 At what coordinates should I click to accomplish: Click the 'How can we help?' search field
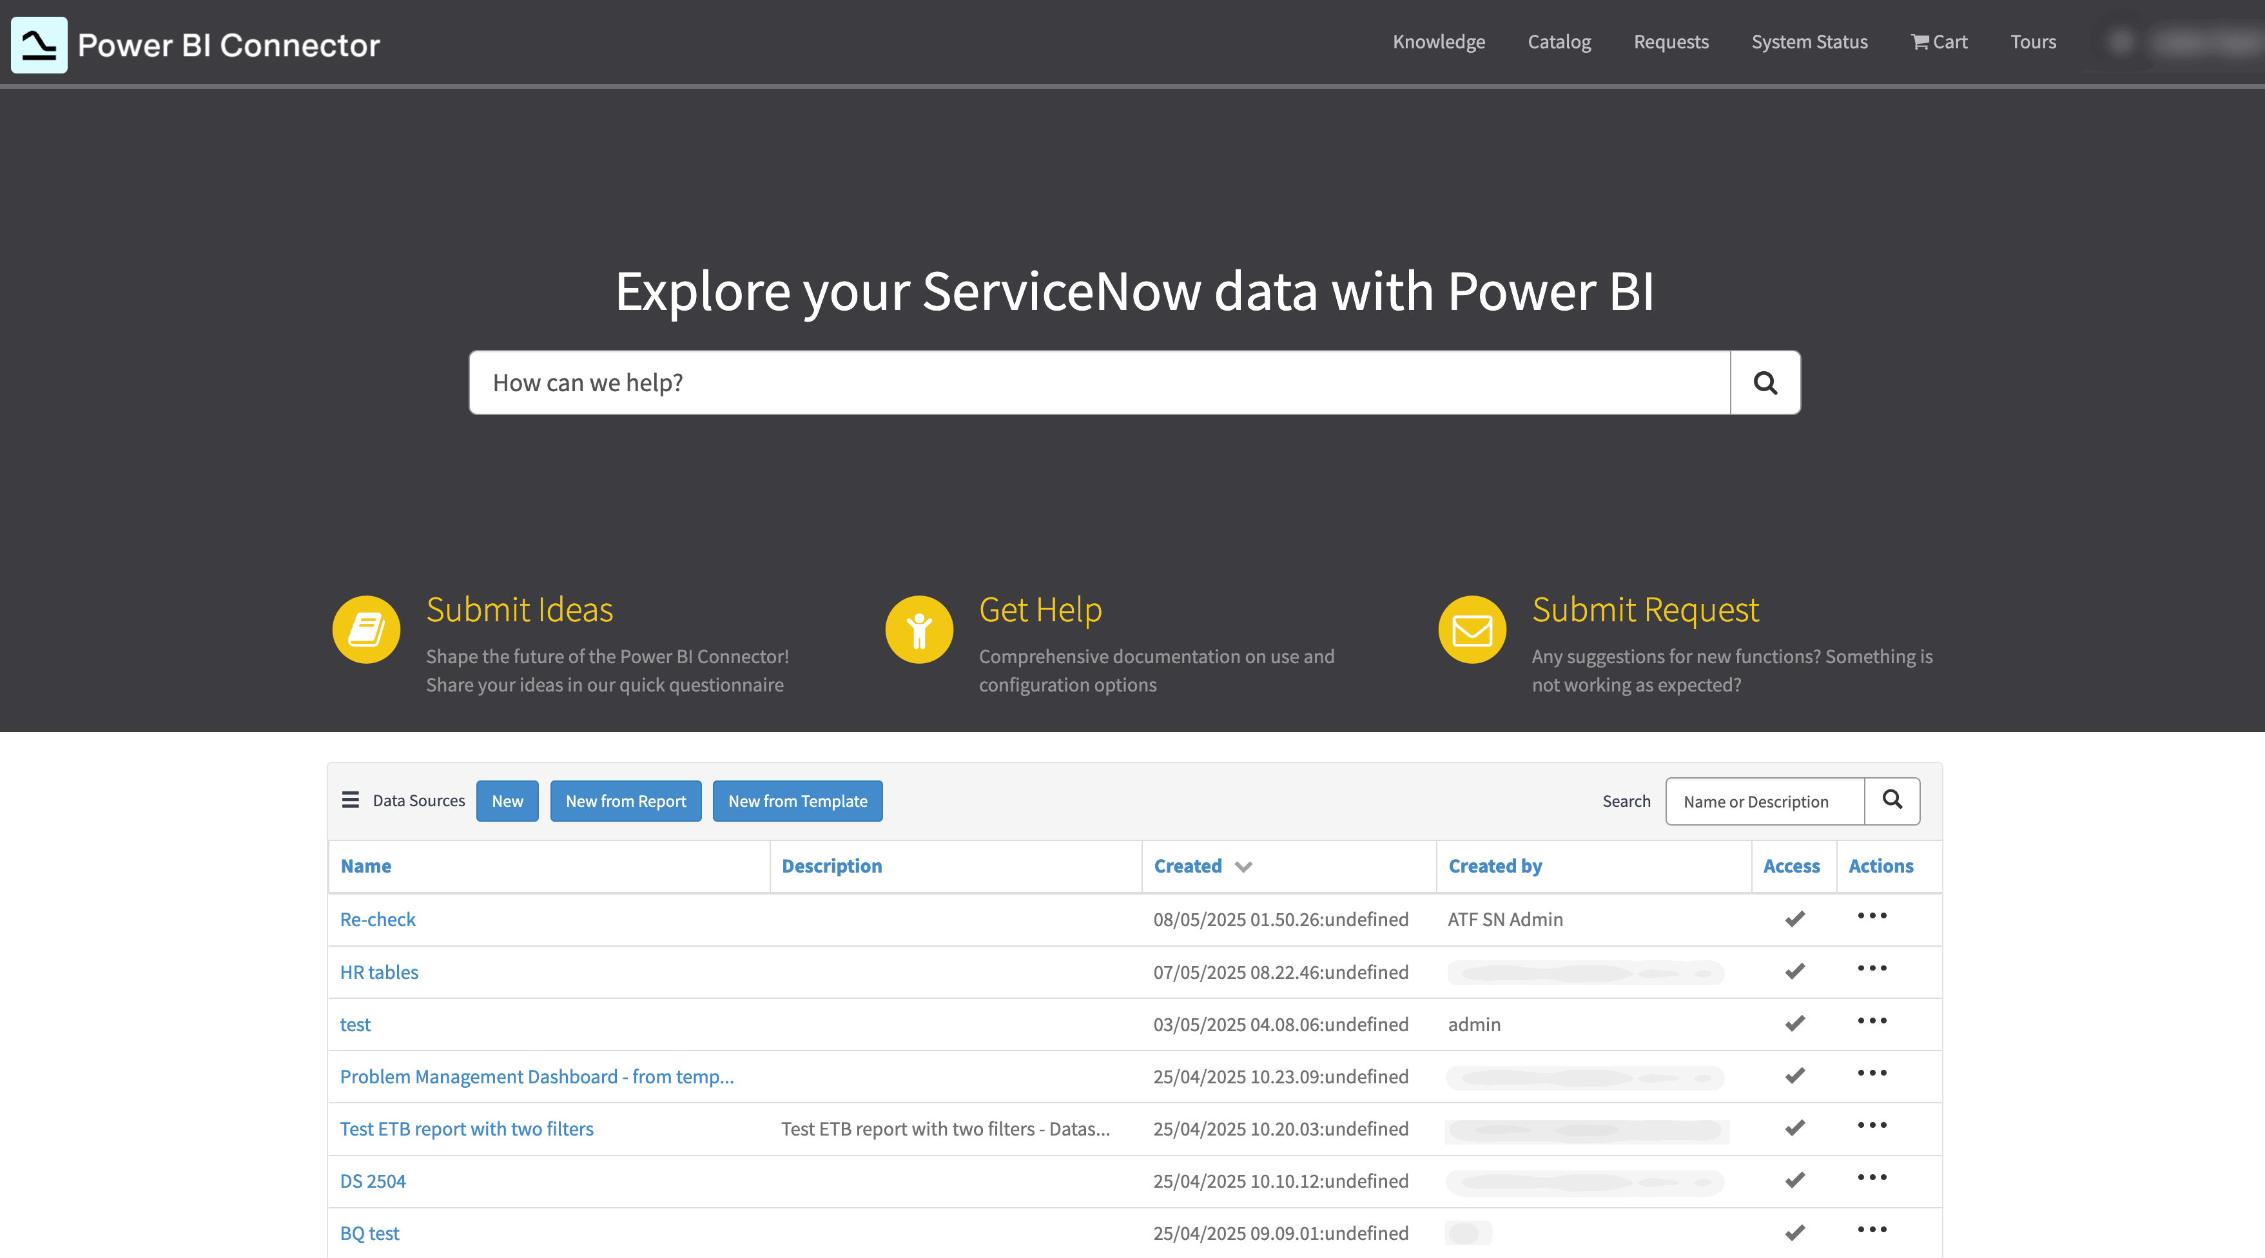(x=1099, y=382)
